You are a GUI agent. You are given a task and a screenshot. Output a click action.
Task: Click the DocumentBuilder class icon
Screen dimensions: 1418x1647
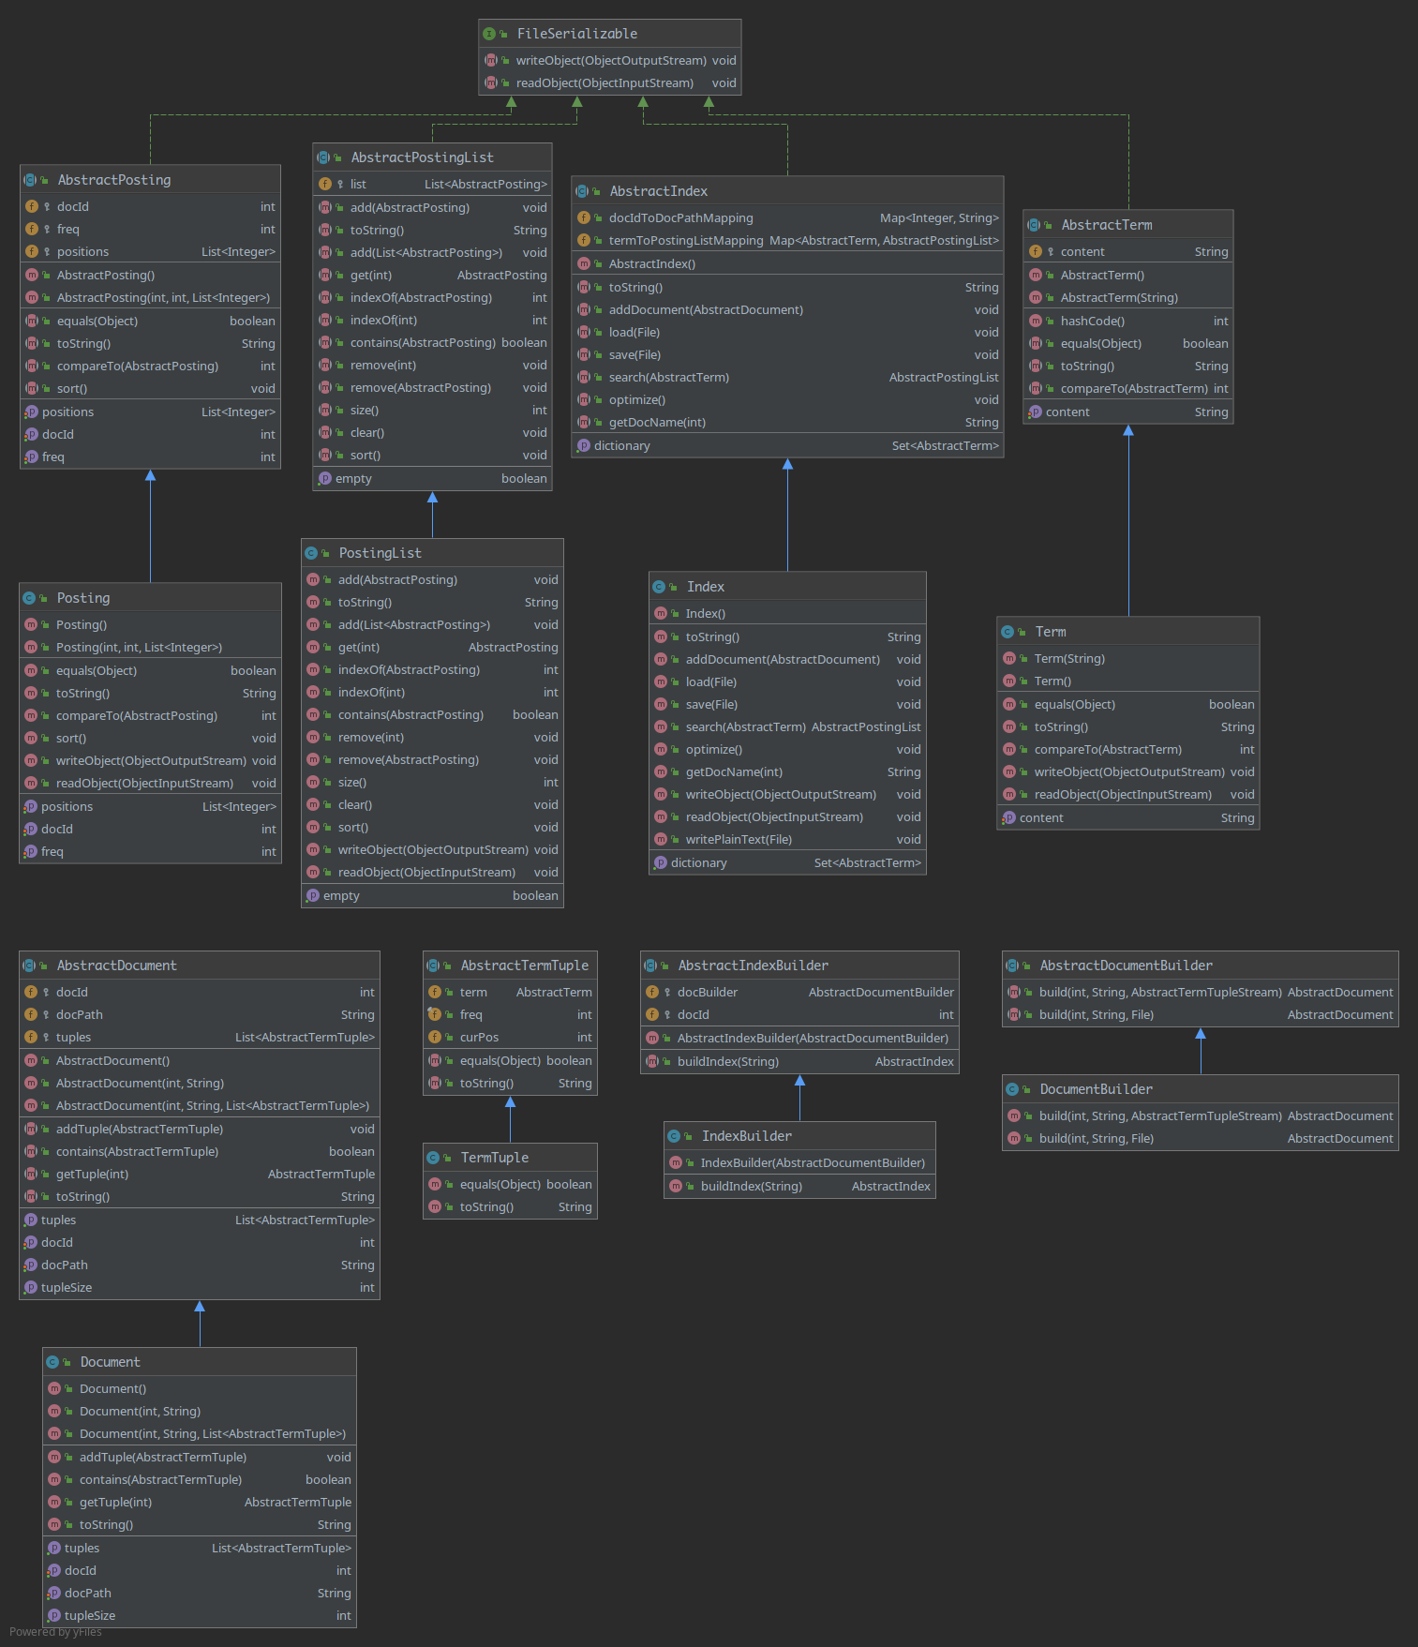pos(1012,1089)
